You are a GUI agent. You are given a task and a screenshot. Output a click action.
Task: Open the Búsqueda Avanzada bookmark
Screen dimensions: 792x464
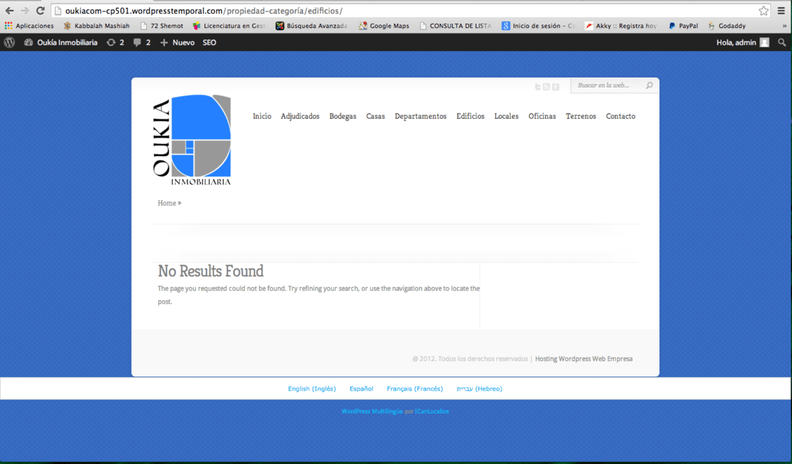(312, 26)
